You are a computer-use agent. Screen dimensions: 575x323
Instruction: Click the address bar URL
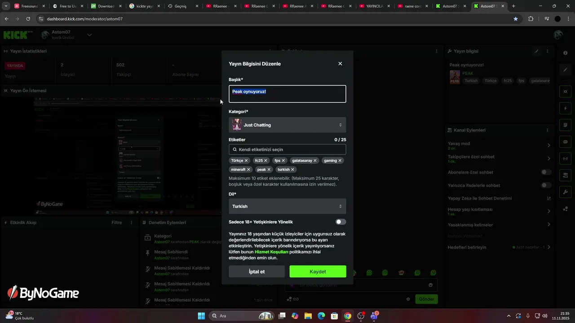(x=84, y=19)
